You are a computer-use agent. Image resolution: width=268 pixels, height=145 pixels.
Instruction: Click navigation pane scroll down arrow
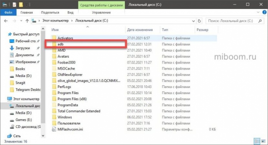click(43, 136)
